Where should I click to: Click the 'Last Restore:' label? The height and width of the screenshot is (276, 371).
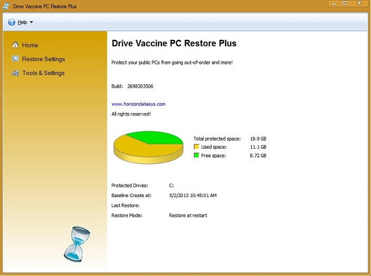pos(126,205)
